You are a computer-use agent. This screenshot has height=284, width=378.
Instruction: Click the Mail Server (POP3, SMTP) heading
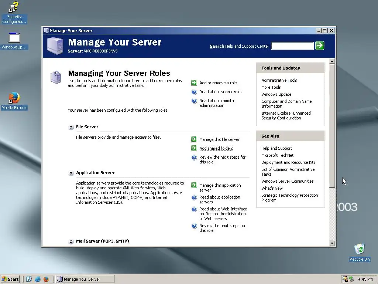pos(103,241)
